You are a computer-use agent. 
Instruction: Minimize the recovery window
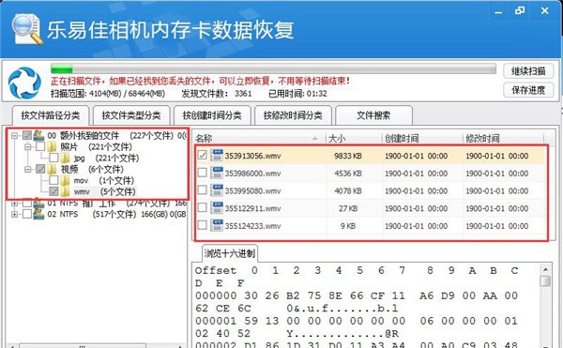tap(498, 11)
